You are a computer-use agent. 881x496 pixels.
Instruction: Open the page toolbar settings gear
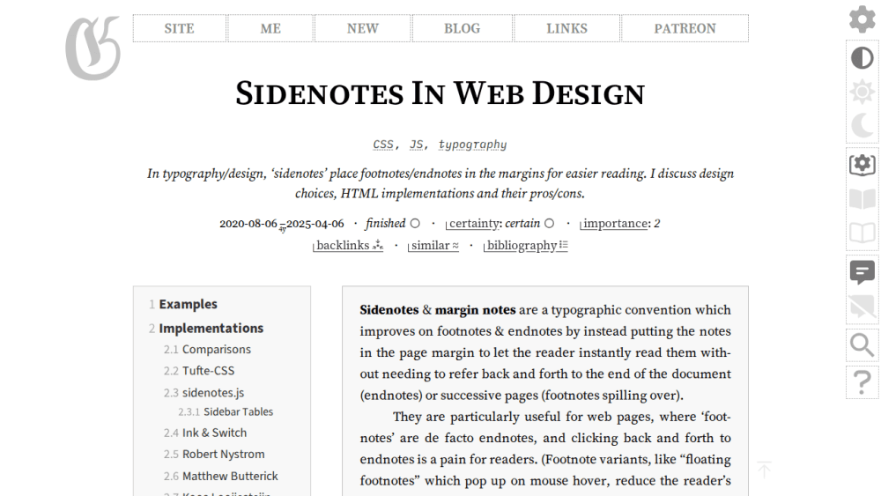point(862,19)
